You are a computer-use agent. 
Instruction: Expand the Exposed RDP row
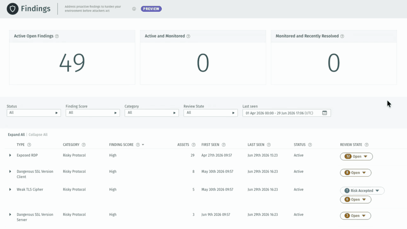click(x=10, y=155)
